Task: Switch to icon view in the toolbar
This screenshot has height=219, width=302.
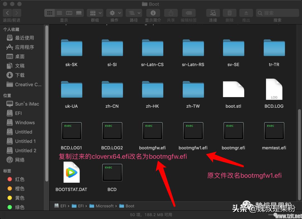Action: tap(49, 13)
